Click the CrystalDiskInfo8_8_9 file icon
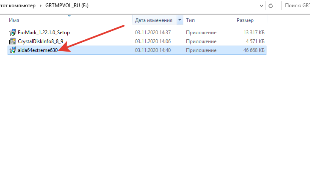 (12, 41)
